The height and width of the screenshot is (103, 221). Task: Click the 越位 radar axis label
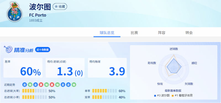coord(194,63)
